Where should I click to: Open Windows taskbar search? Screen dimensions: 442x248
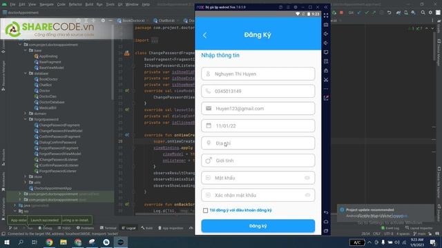(21, 242)
